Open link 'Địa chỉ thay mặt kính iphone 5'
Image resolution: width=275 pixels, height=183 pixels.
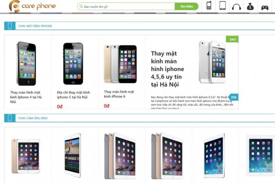click(x=74, y=95)
